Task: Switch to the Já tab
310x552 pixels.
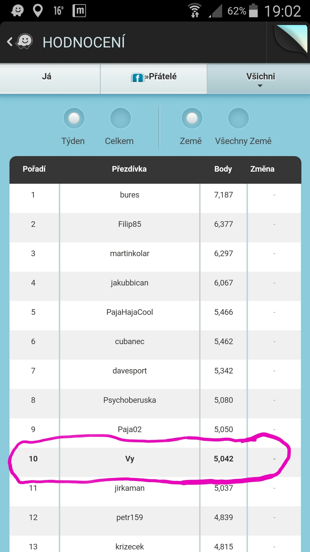Action: [47, 76]
